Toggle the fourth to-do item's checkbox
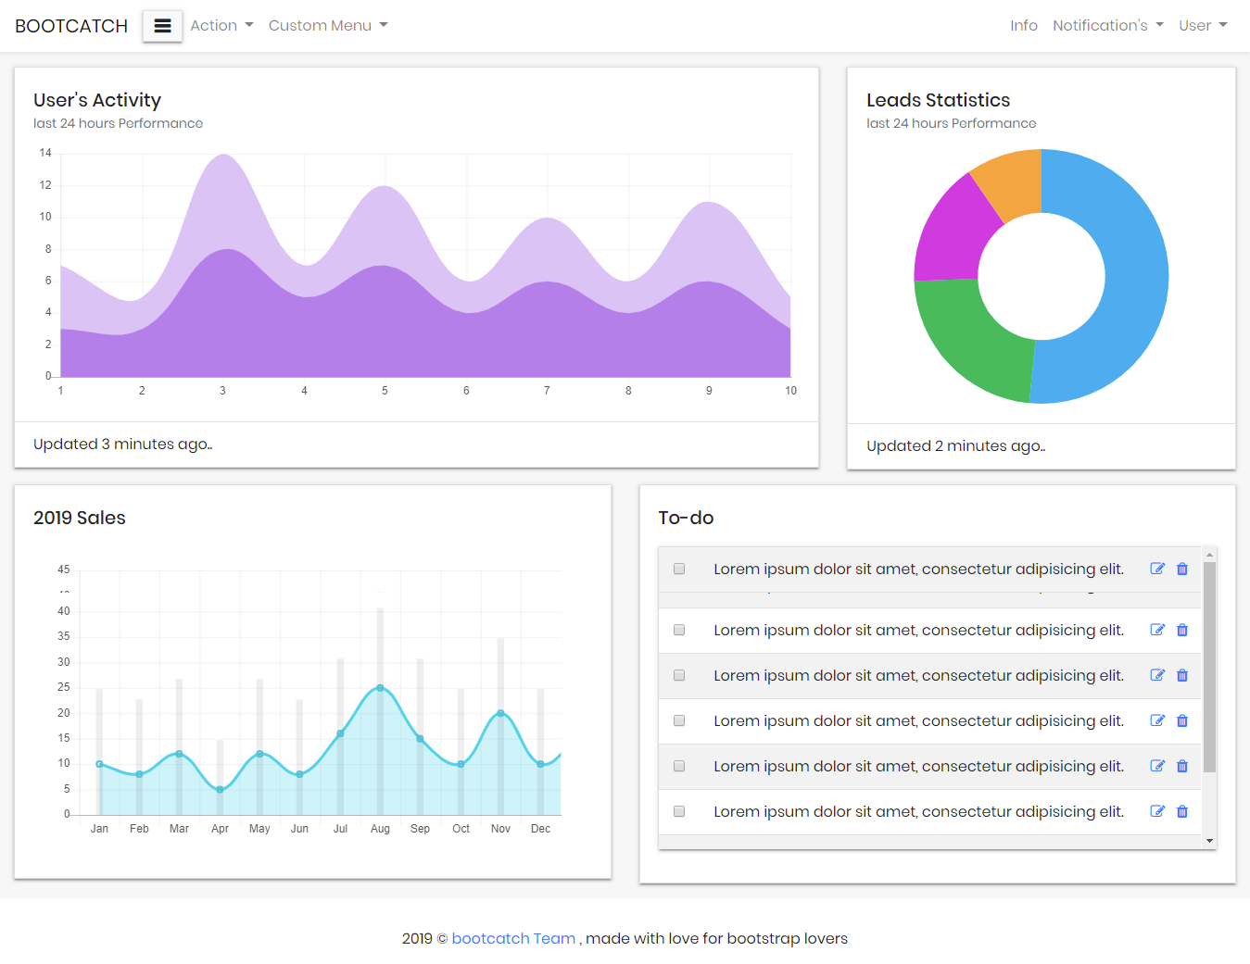Image resolution: width=1250 pixels, height=964 pixels. coord(679,720)
